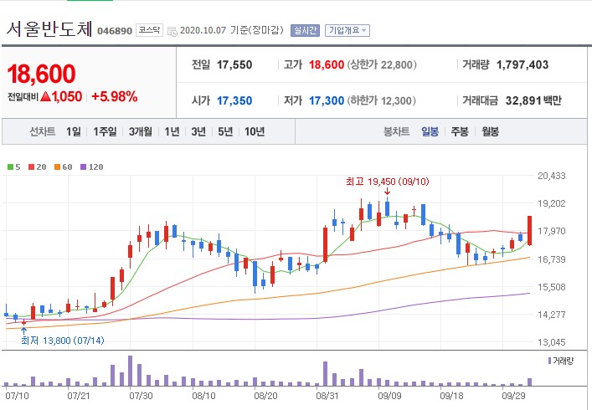
Task: Click the 실시간 real-time button
Action: point(305,31)
